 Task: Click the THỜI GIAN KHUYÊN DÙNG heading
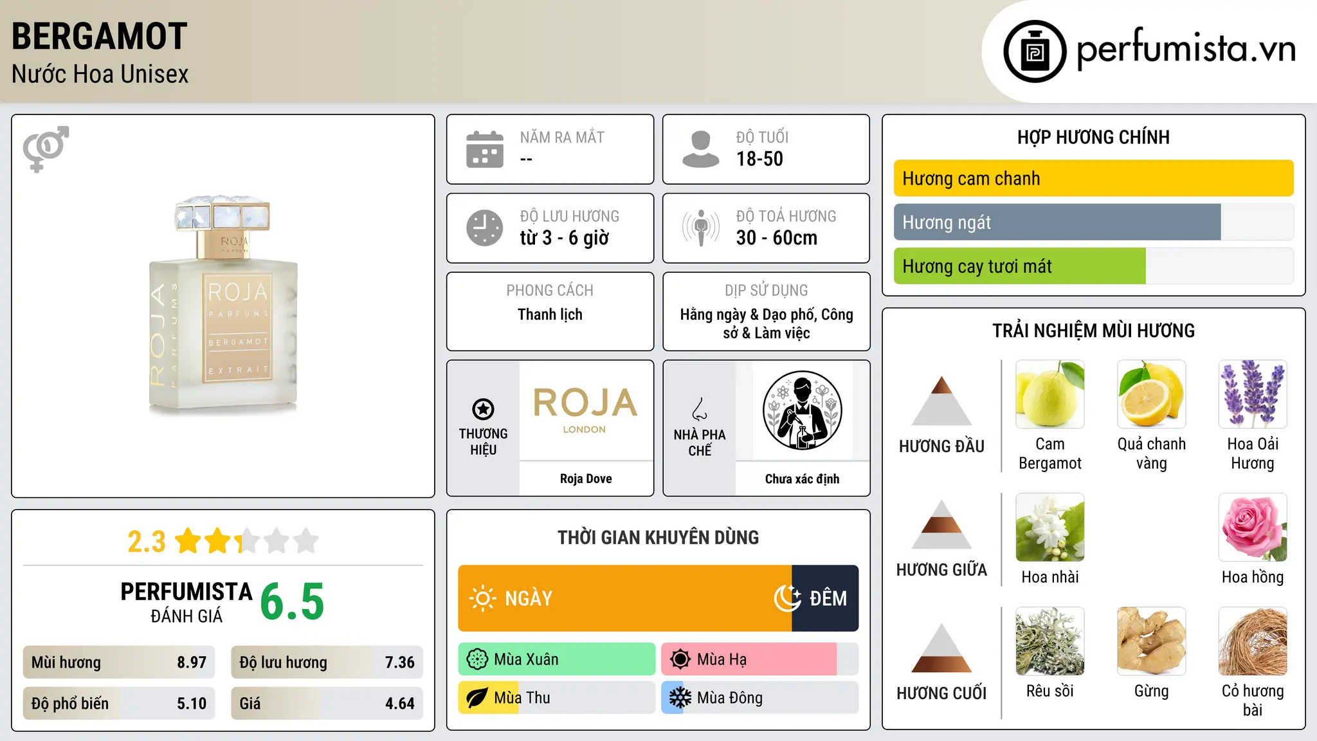tap(658, 538)
